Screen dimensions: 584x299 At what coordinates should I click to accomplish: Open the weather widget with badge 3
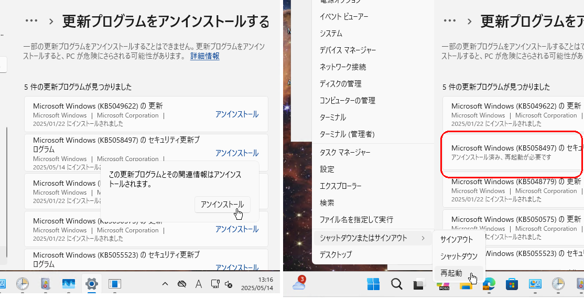click(x=299, y=283)
